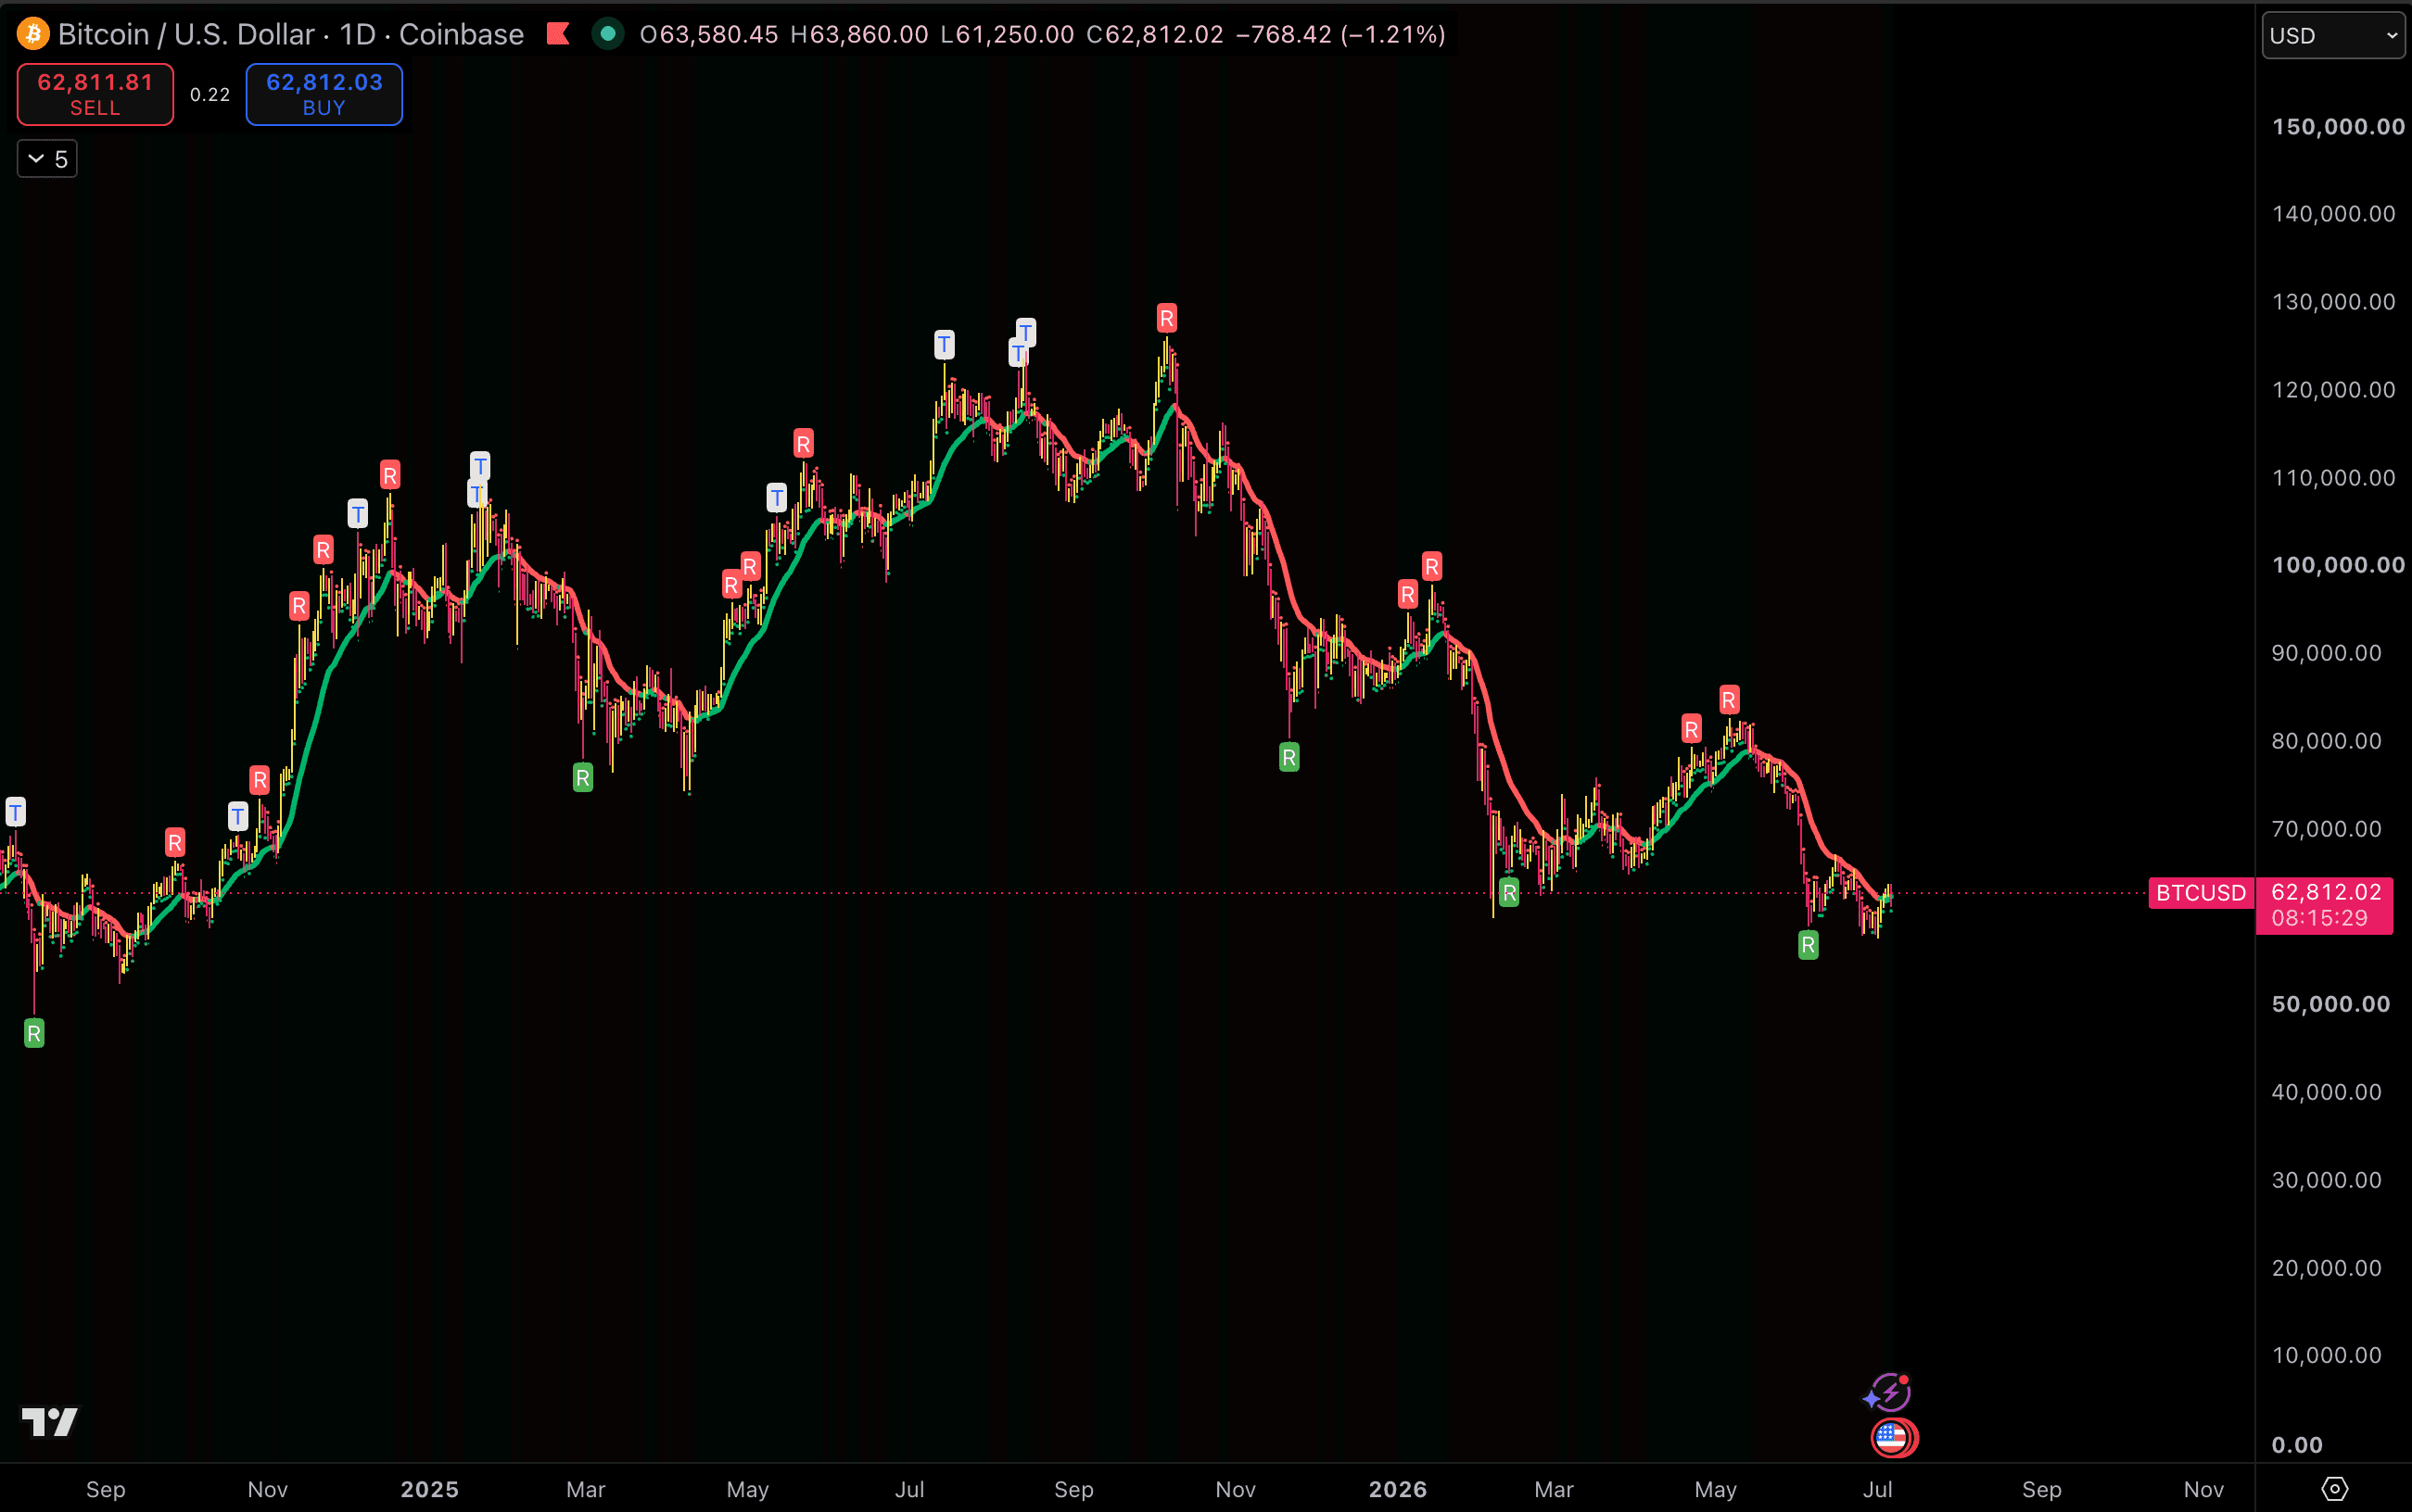Click the low value L61,250.00
The image size is (2412, 1512).
1008,34
